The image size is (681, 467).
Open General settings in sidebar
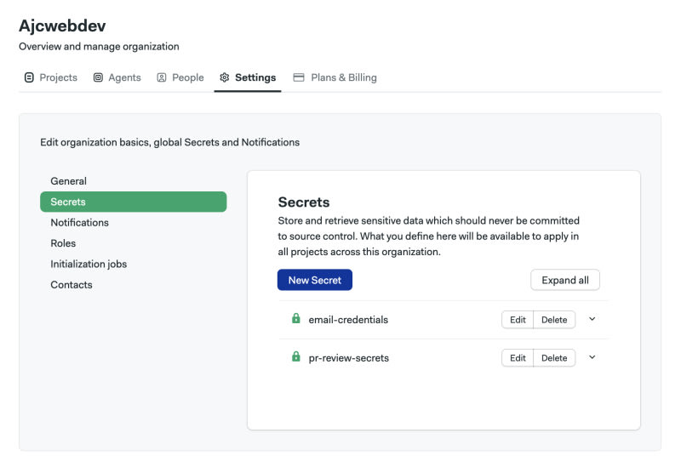pos(68,181)
